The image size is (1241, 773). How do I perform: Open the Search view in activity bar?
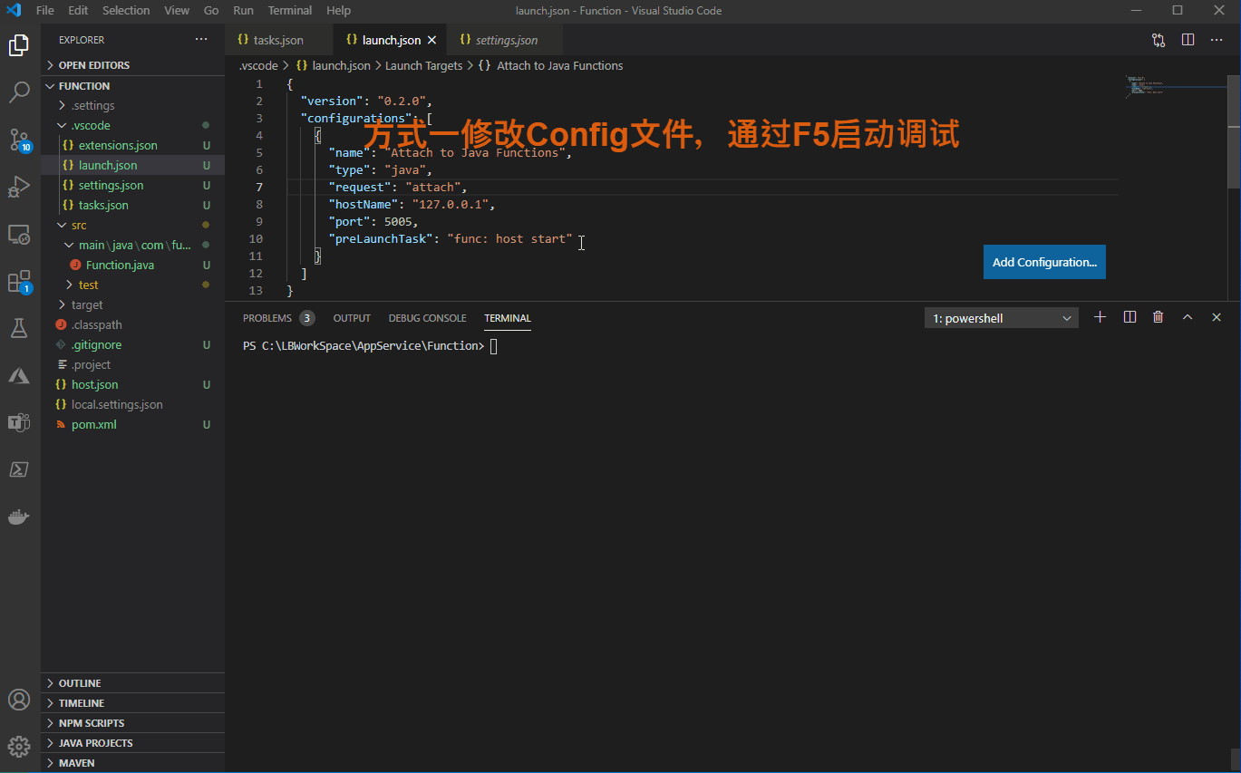coord(19,92)
